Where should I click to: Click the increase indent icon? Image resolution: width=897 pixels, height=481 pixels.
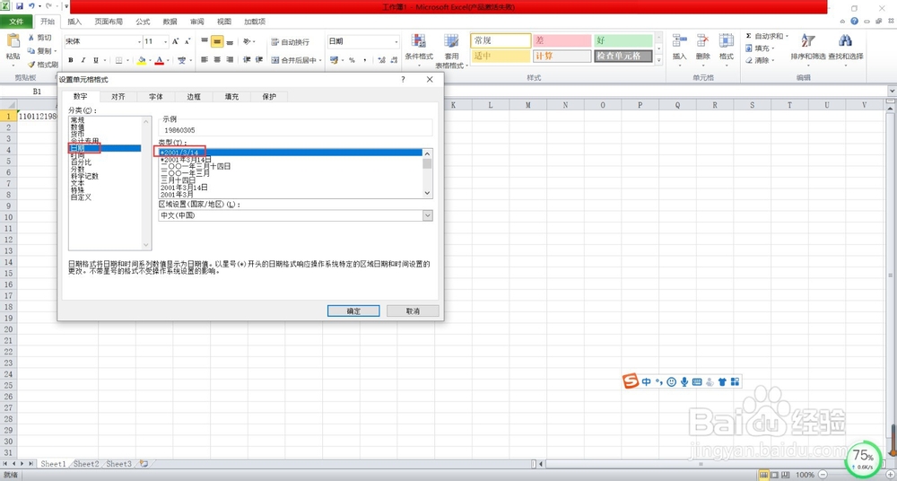coord(259,59)
